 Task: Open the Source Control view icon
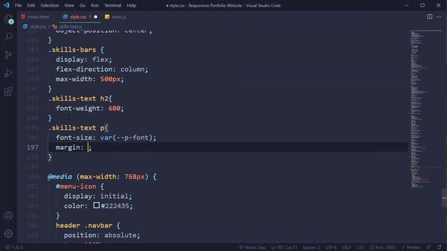click(x=8, y=55)
